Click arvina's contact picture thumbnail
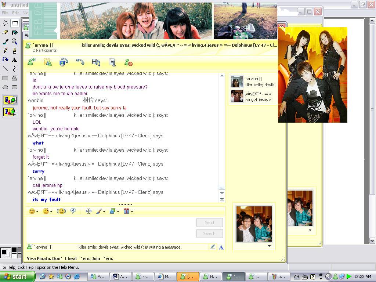The image size is (376, 282). pyautogui.click(x=237, y=82)
